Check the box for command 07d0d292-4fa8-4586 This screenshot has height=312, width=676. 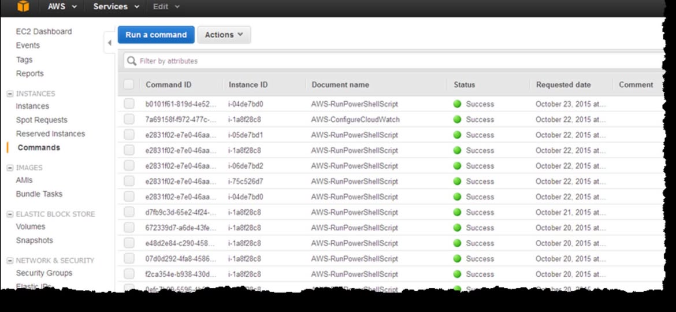tap(129, 259)
